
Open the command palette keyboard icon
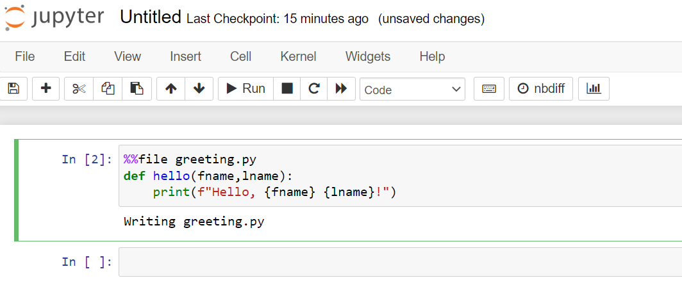(x=489, y=89)
